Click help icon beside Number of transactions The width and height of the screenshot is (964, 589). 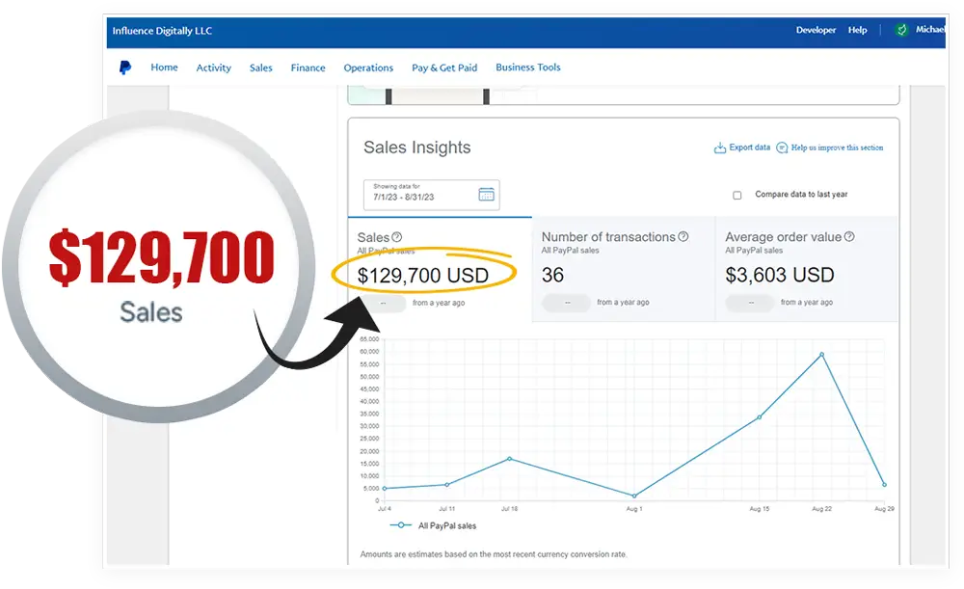coord(683,236)
